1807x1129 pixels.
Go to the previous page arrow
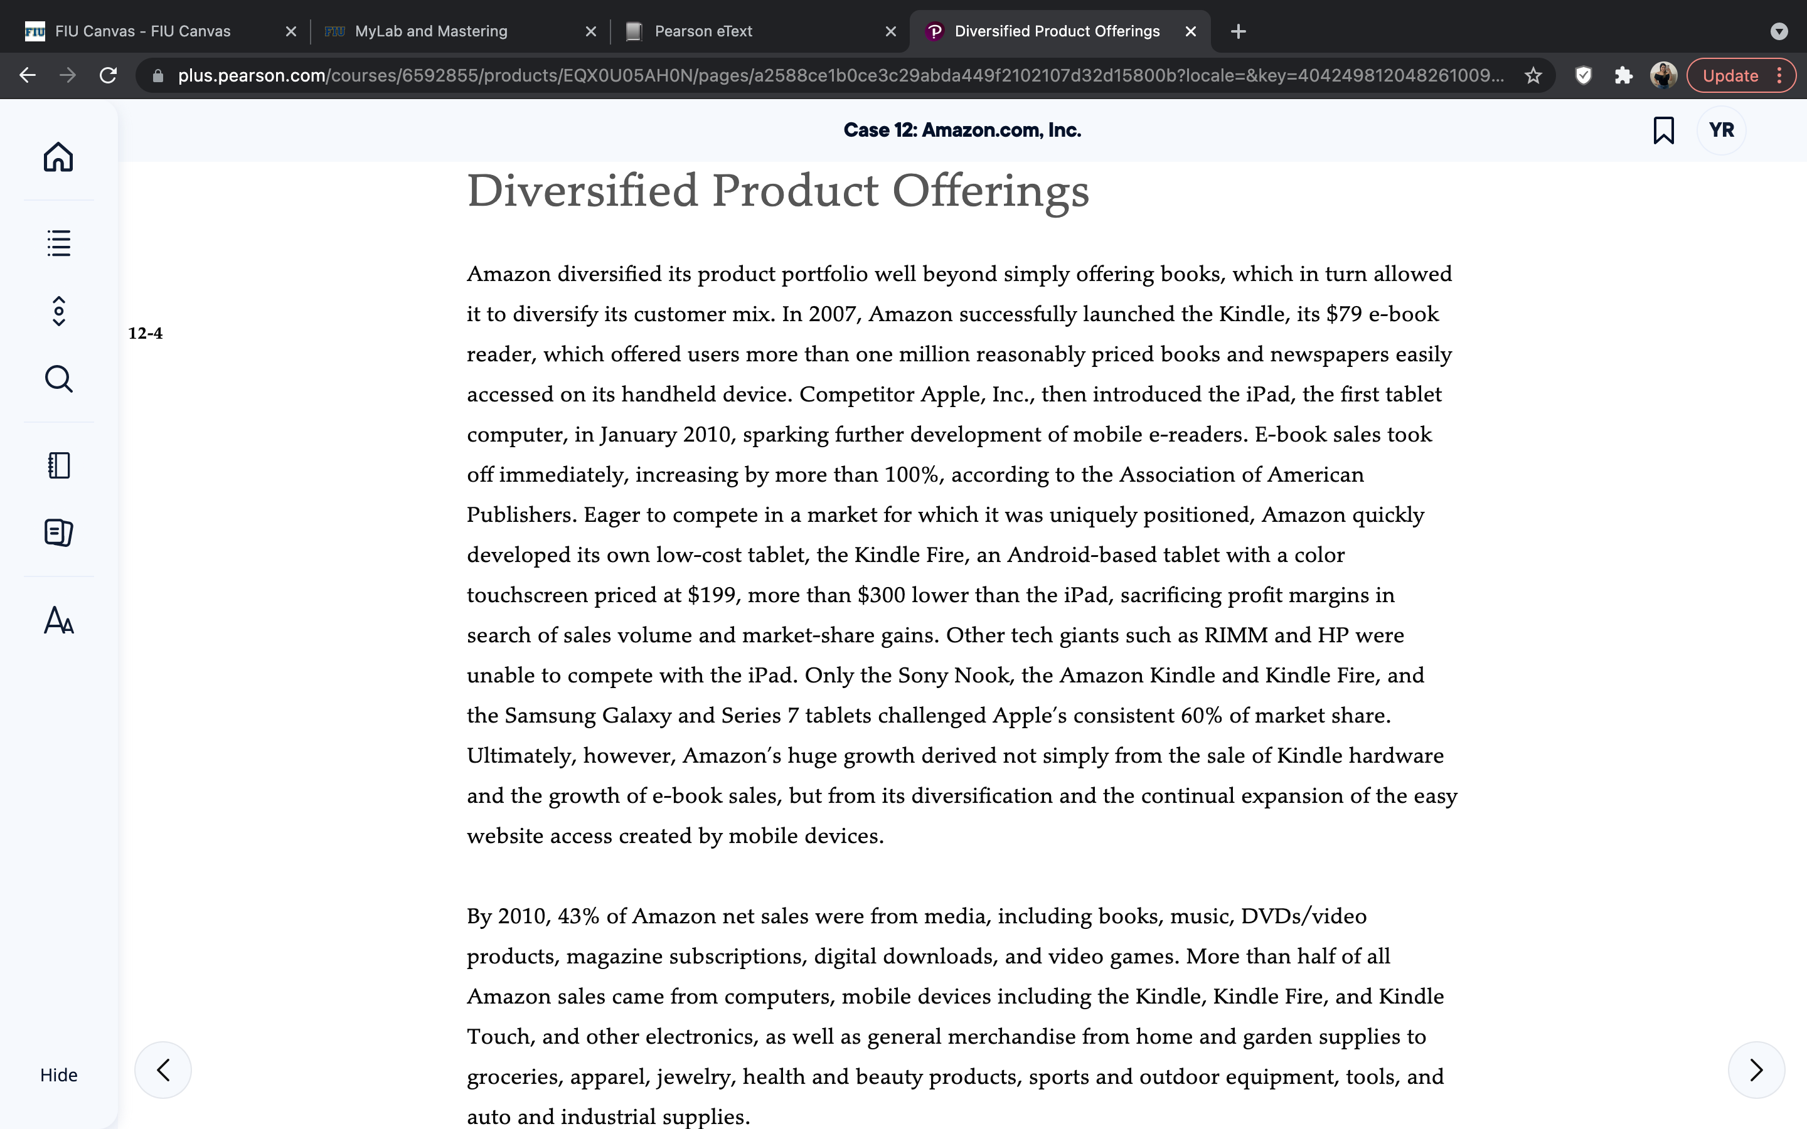(x=163, y=1070)
